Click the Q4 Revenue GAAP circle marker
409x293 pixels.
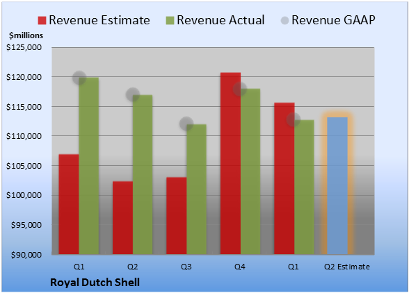[x=240, y=89]
